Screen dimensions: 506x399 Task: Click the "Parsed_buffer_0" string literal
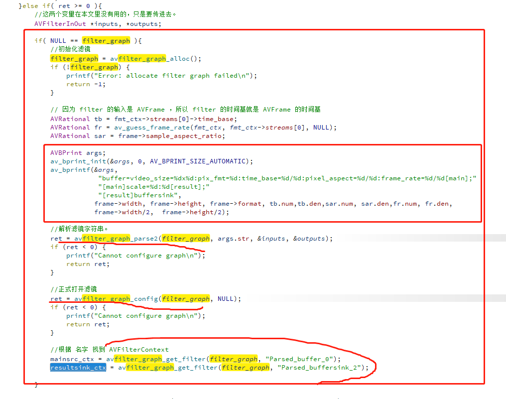[303, 359]
